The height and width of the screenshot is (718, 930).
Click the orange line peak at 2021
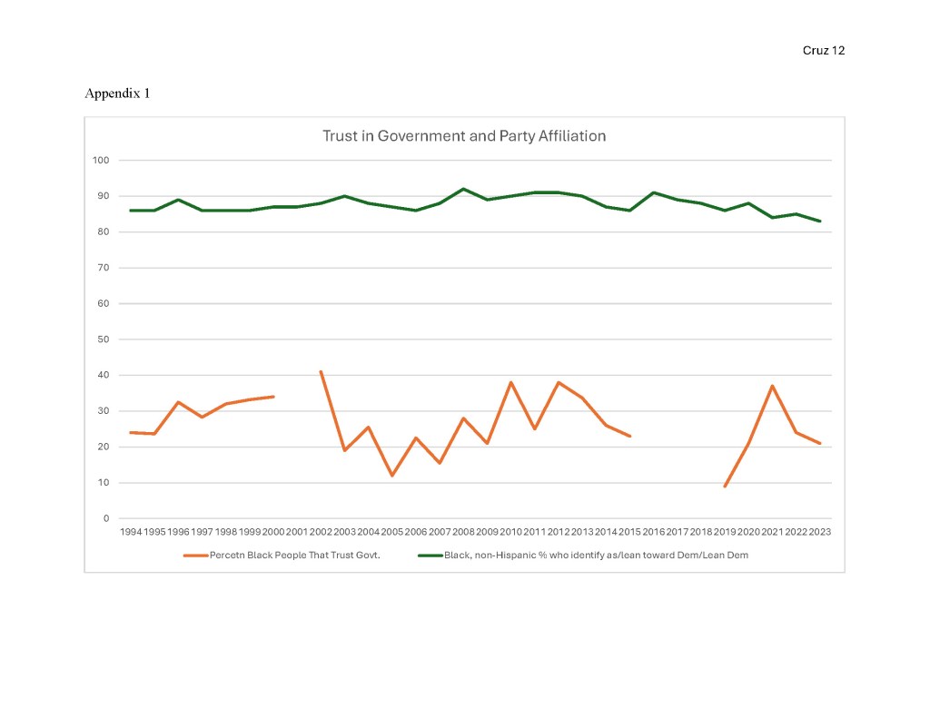[772, 386]
